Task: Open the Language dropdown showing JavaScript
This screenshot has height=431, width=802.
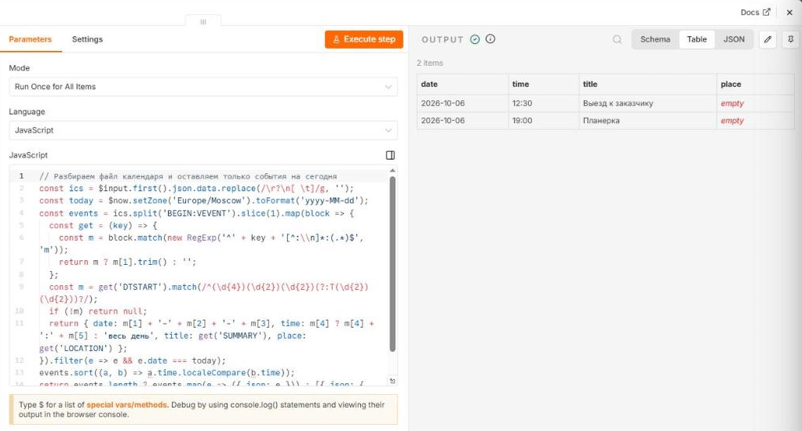Action: pos(203,130)
